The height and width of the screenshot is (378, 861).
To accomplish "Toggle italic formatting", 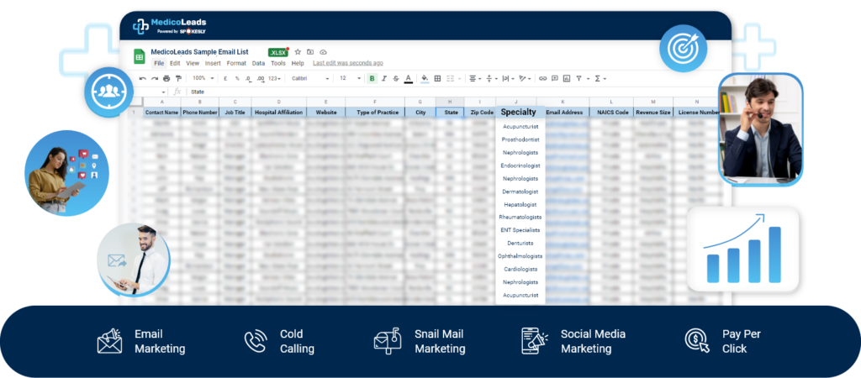I will (383, 78).
